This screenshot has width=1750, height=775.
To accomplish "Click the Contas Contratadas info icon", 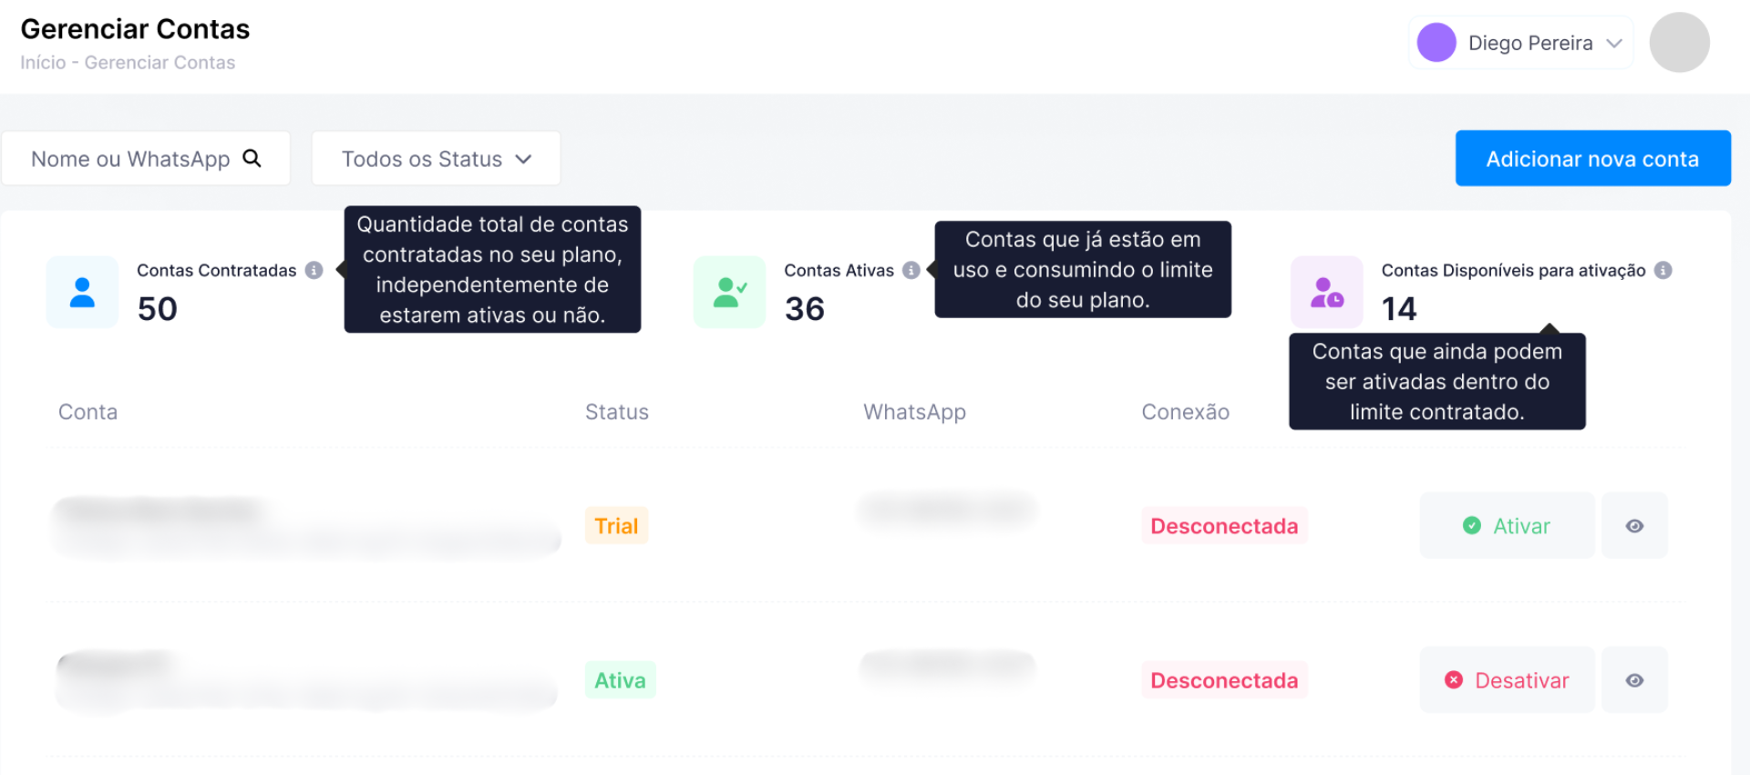I will coord(314,271).
